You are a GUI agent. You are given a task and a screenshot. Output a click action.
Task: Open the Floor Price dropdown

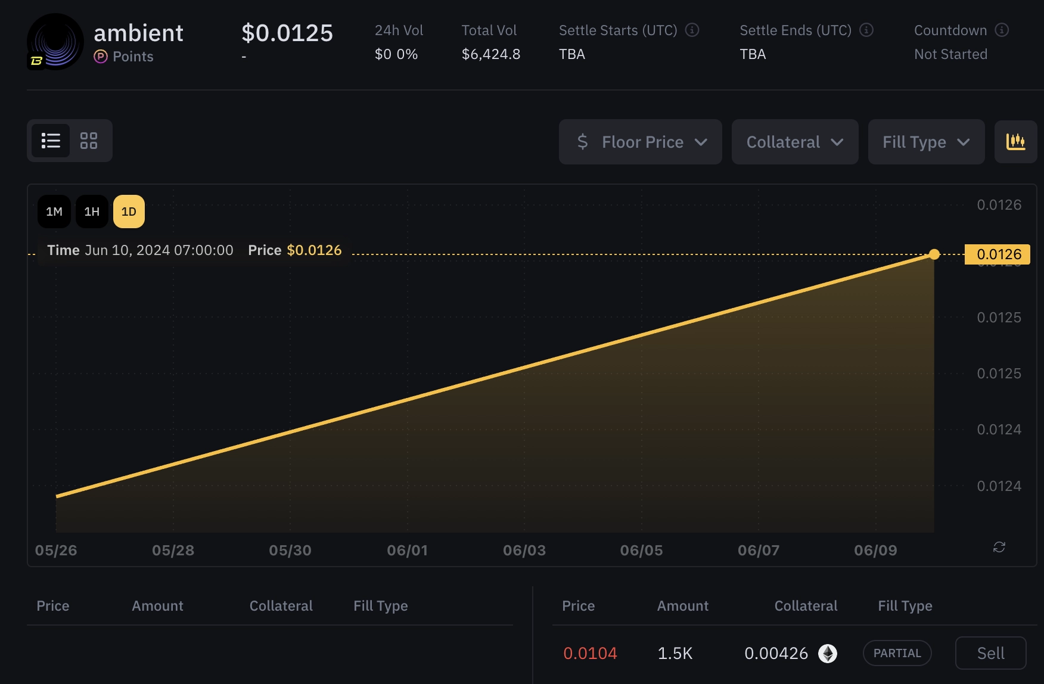coord(640,142)
